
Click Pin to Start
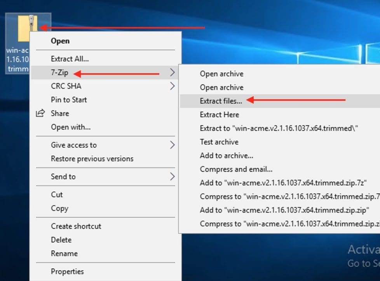69,100
